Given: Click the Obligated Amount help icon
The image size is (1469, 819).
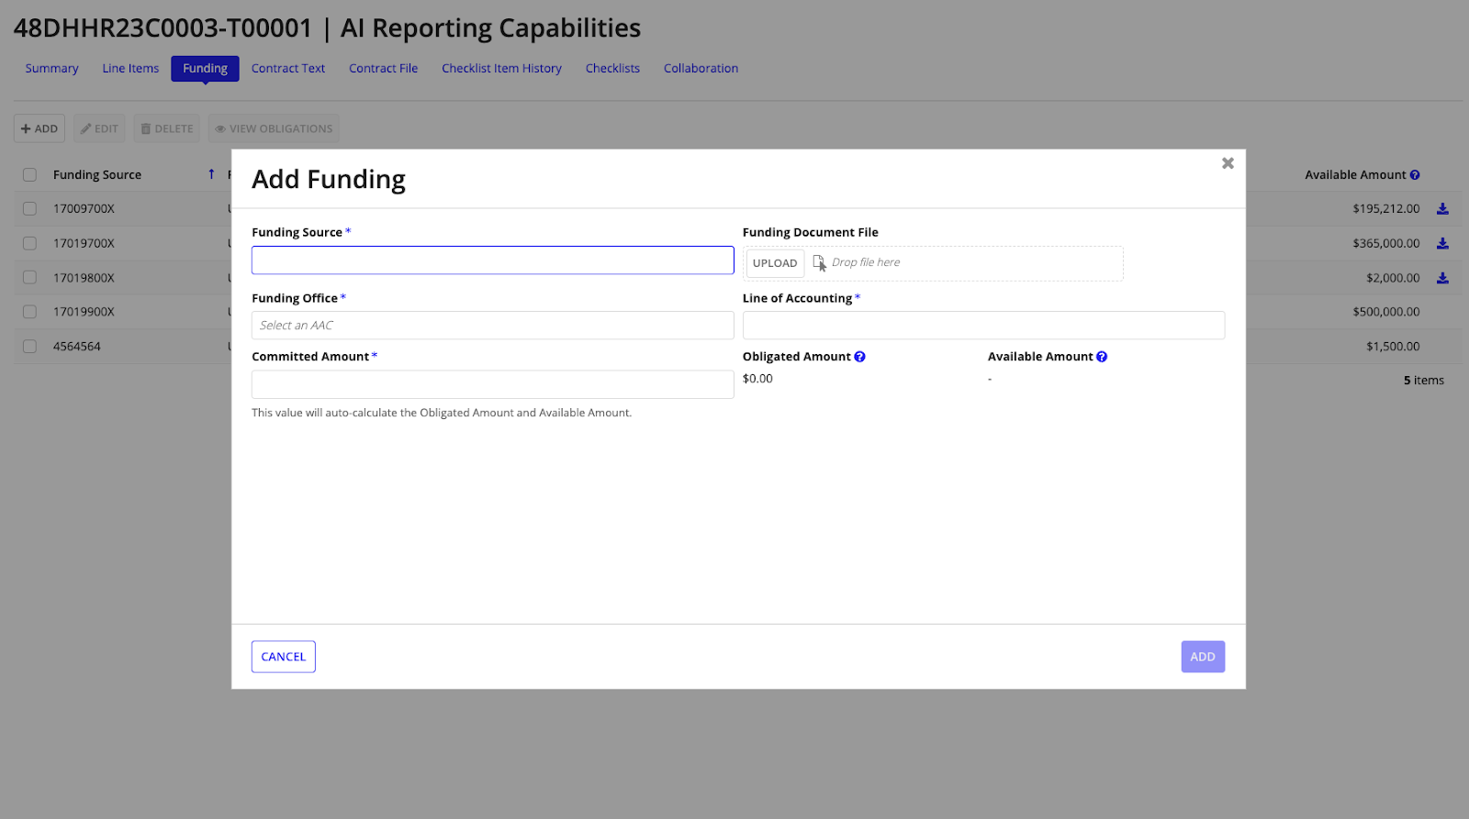Looking at the screenshot, I should coord(859,357).
